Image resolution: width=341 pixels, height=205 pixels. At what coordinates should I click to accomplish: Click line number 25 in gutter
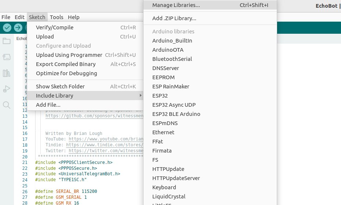click(x=25, y=186)
